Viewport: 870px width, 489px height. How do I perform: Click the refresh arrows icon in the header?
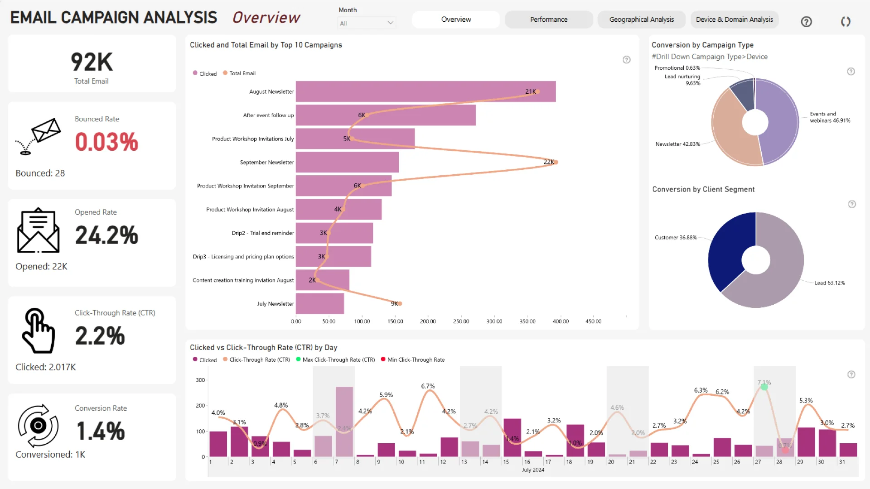coord(846,21)
